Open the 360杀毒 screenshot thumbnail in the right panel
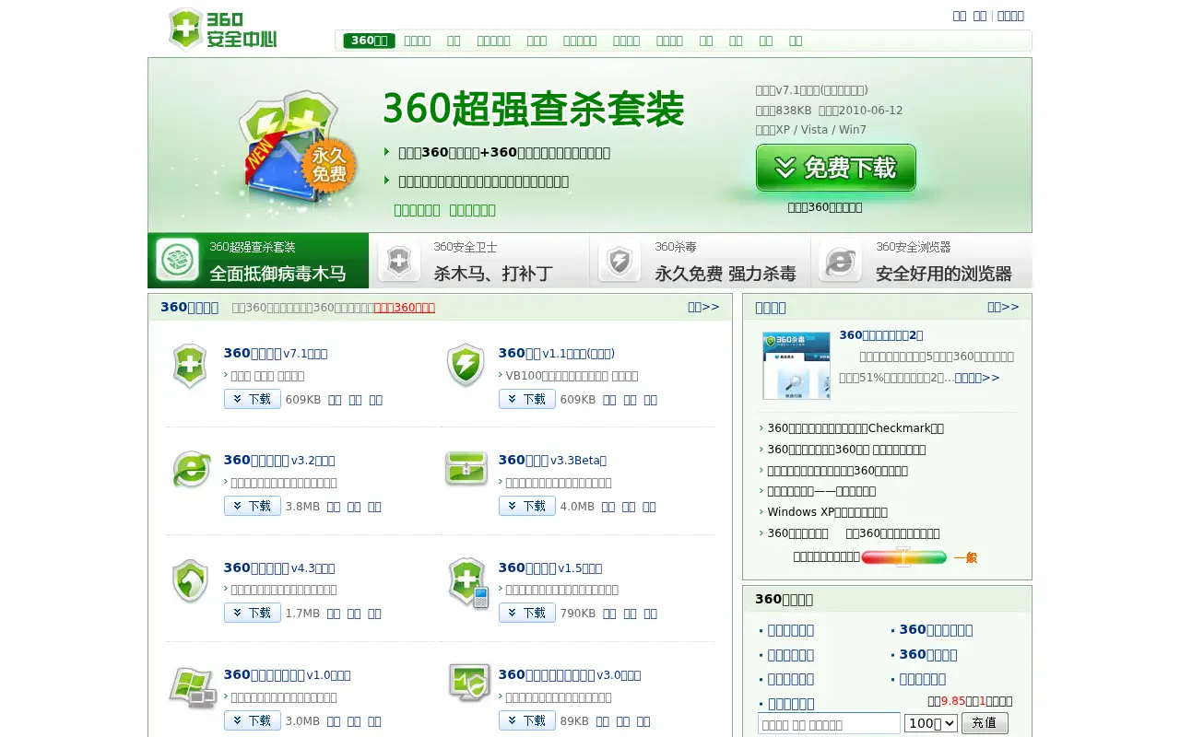The height and width of the screenshot is (737, 1180). pyautogui.click(x=796, y=366)
